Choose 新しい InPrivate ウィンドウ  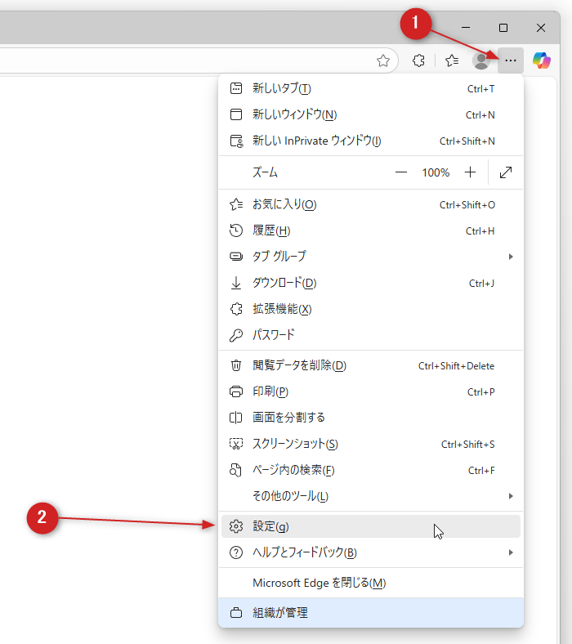pos(370,141)
